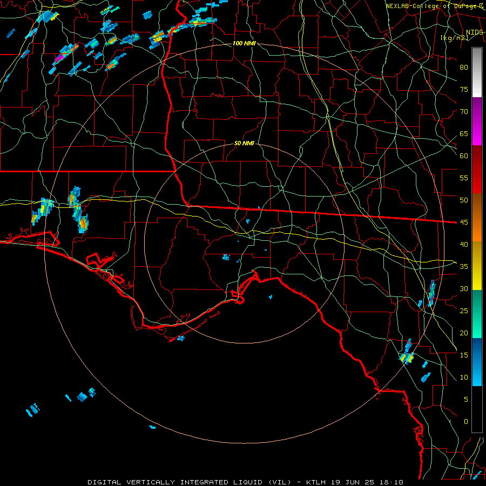The width and height of the screenshot is (486, 486).
Task: Click the "5" value on the scale
Action: [466, 399]
